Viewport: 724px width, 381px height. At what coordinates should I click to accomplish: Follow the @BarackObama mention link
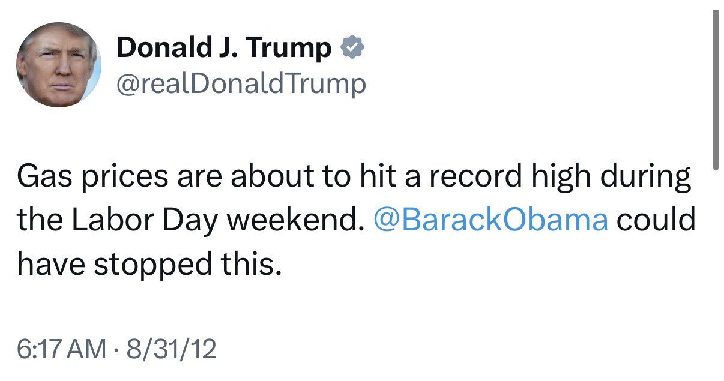pyautogui.click(x=490, y=220)
